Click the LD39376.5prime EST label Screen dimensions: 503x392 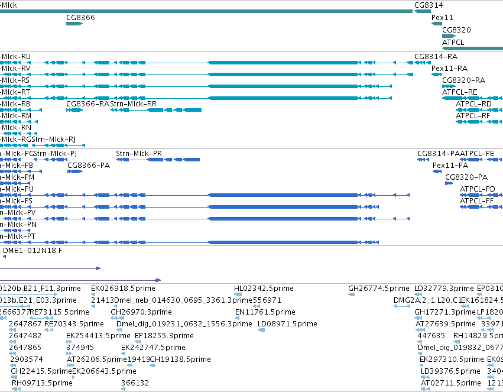point(451,371)
